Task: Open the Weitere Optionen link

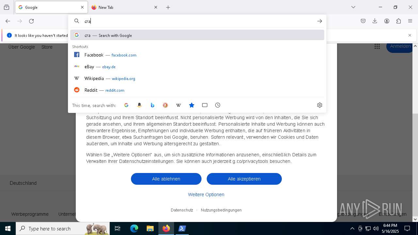Action: [x=206, y=195]
